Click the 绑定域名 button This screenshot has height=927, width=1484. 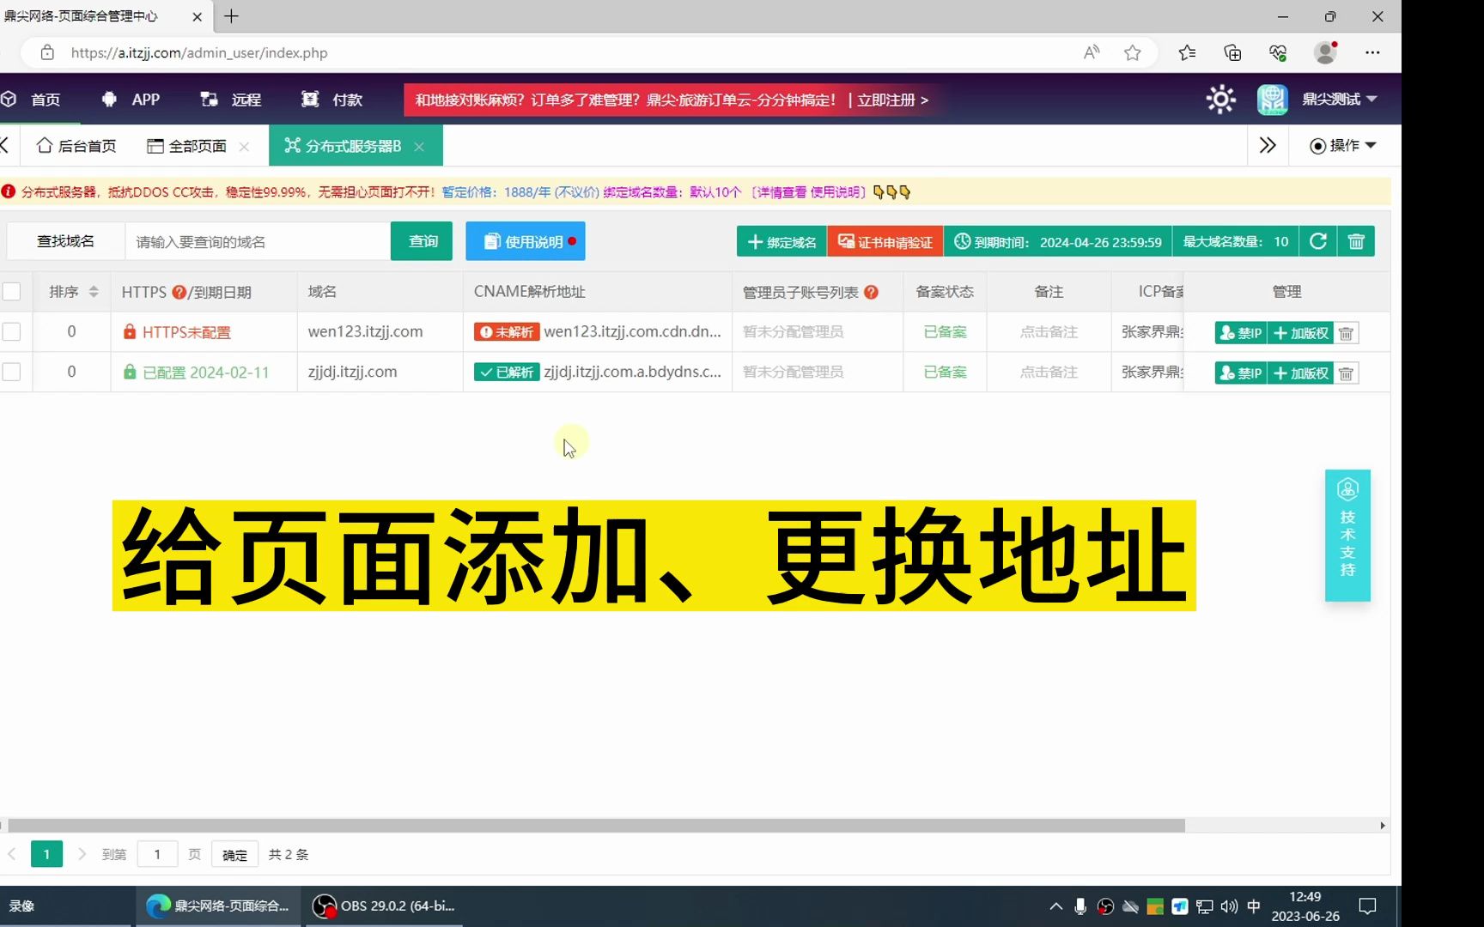[782, 242]
